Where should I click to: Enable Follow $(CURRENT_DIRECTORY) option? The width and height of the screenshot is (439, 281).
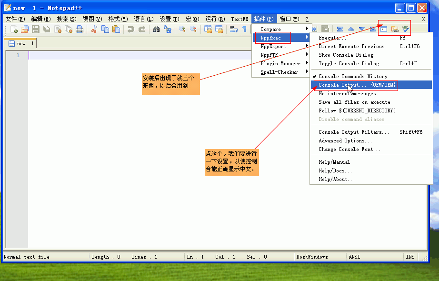coord(371,110)
